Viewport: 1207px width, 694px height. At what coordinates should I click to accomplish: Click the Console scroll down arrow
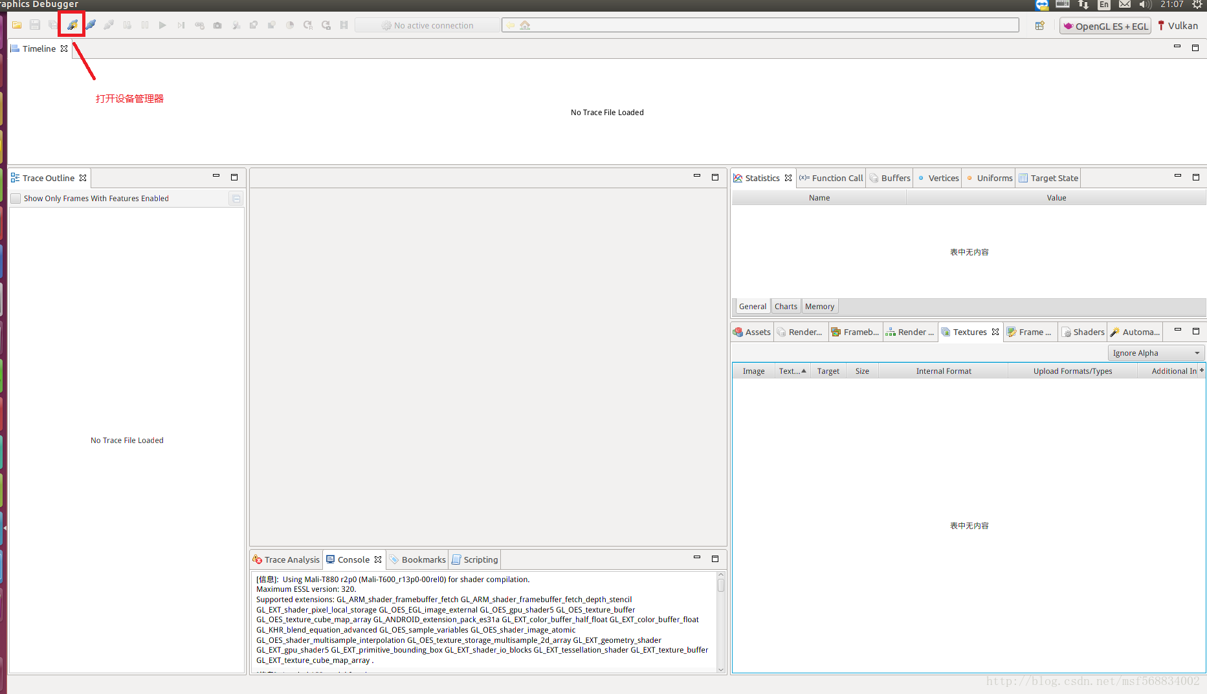721,669
